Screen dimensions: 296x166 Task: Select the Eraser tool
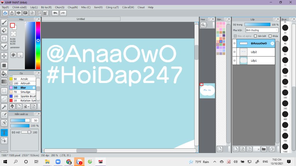click(4, 31)
